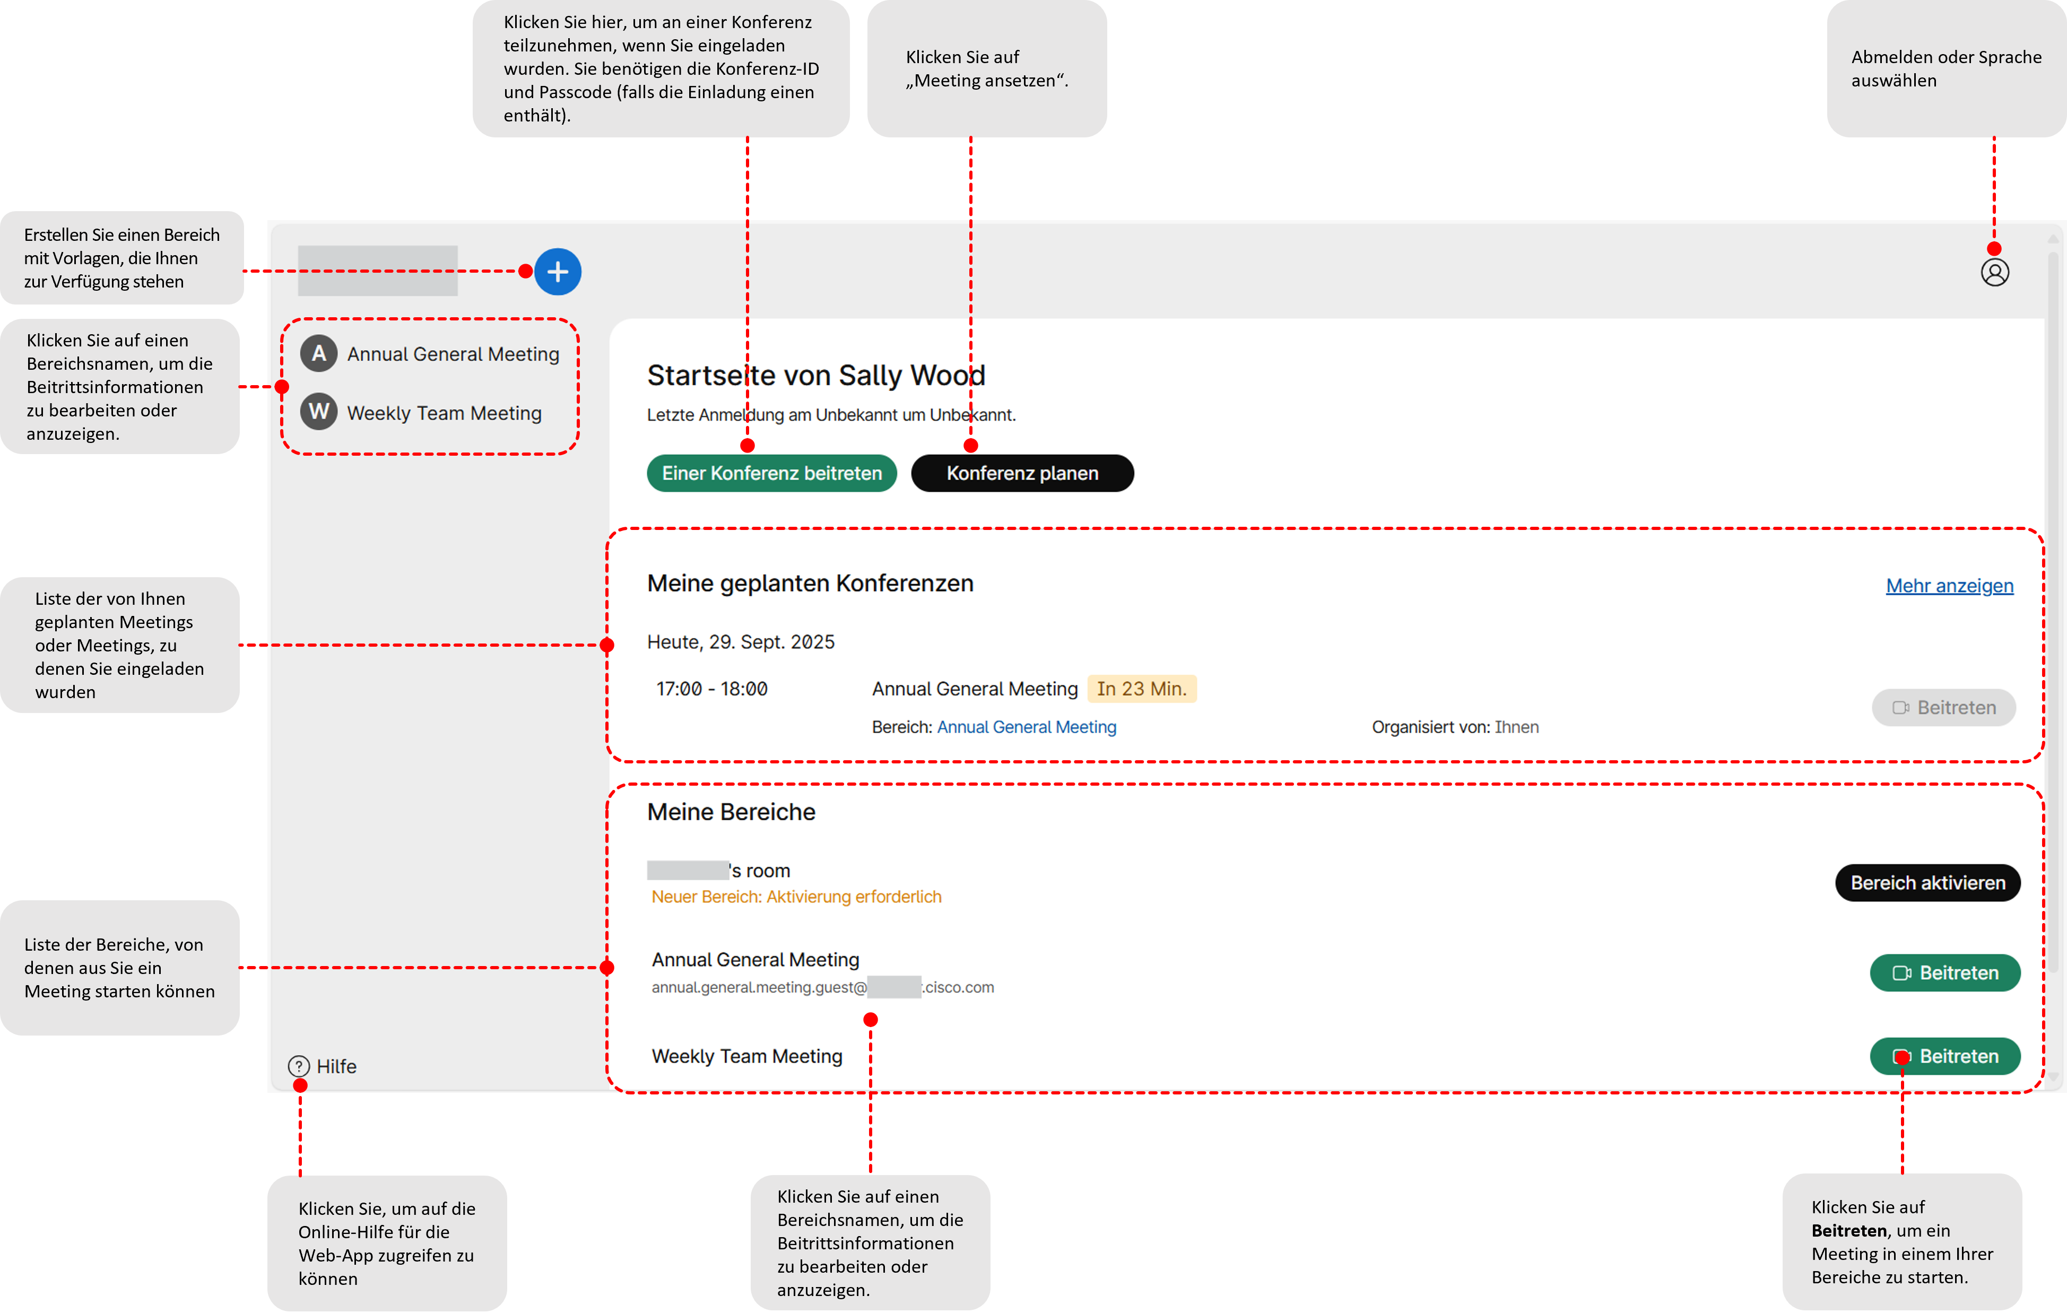
Task: Select the 'A' avatar for Annual General Meeting
Action: [318, 353]
